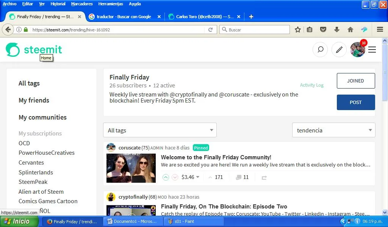Open cryptofinally's author profile link
The image size is (388, 227).
pyautogui.click(x=133, y=197)
